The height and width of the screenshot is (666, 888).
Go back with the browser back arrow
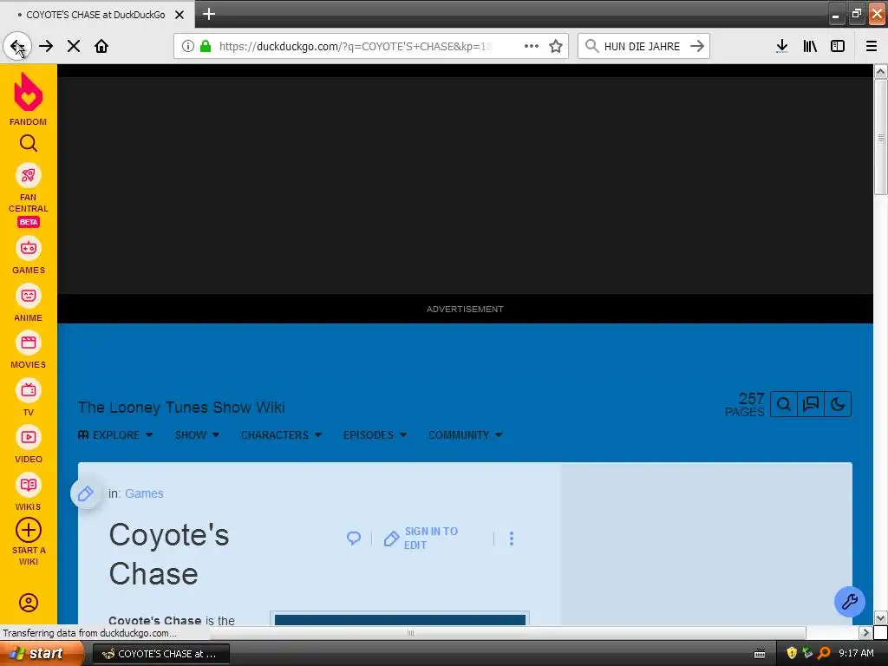coord(17,46)
